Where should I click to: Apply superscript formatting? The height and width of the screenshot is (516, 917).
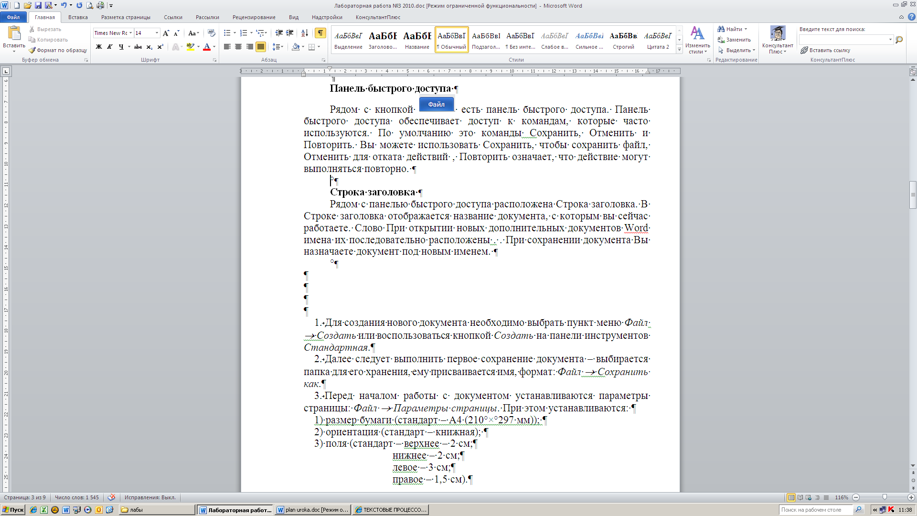click(x=160, y=47)
